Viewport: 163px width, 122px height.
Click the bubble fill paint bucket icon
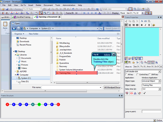(x=137, y=62)
